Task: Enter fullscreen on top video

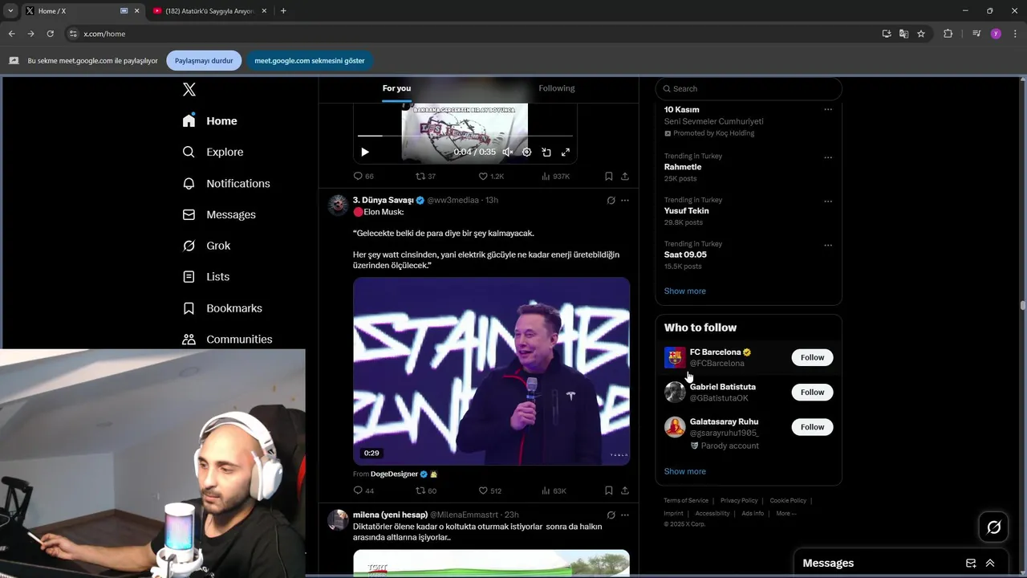Action: tap(566, 152)
